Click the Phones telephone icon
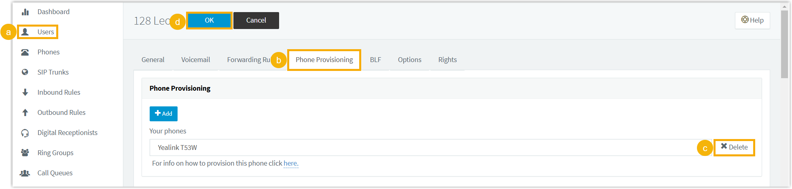792x189 pixels. (x=25, y=52)
